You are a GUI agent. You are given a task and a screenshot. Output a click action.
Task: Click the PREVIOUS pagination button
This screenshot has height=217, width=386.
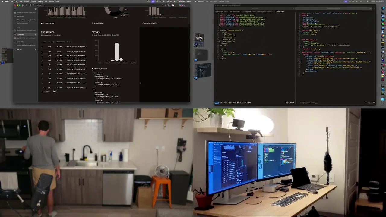click(x=46, y=91)
